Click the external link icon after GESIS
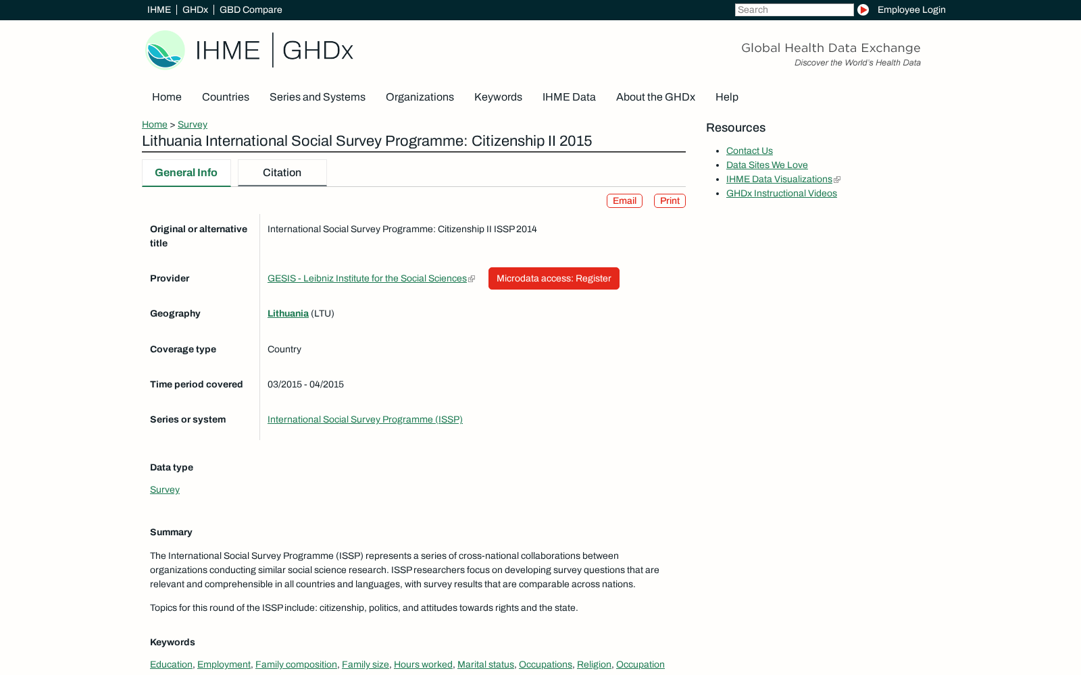The image size is (1081, 675). (472, 279)
